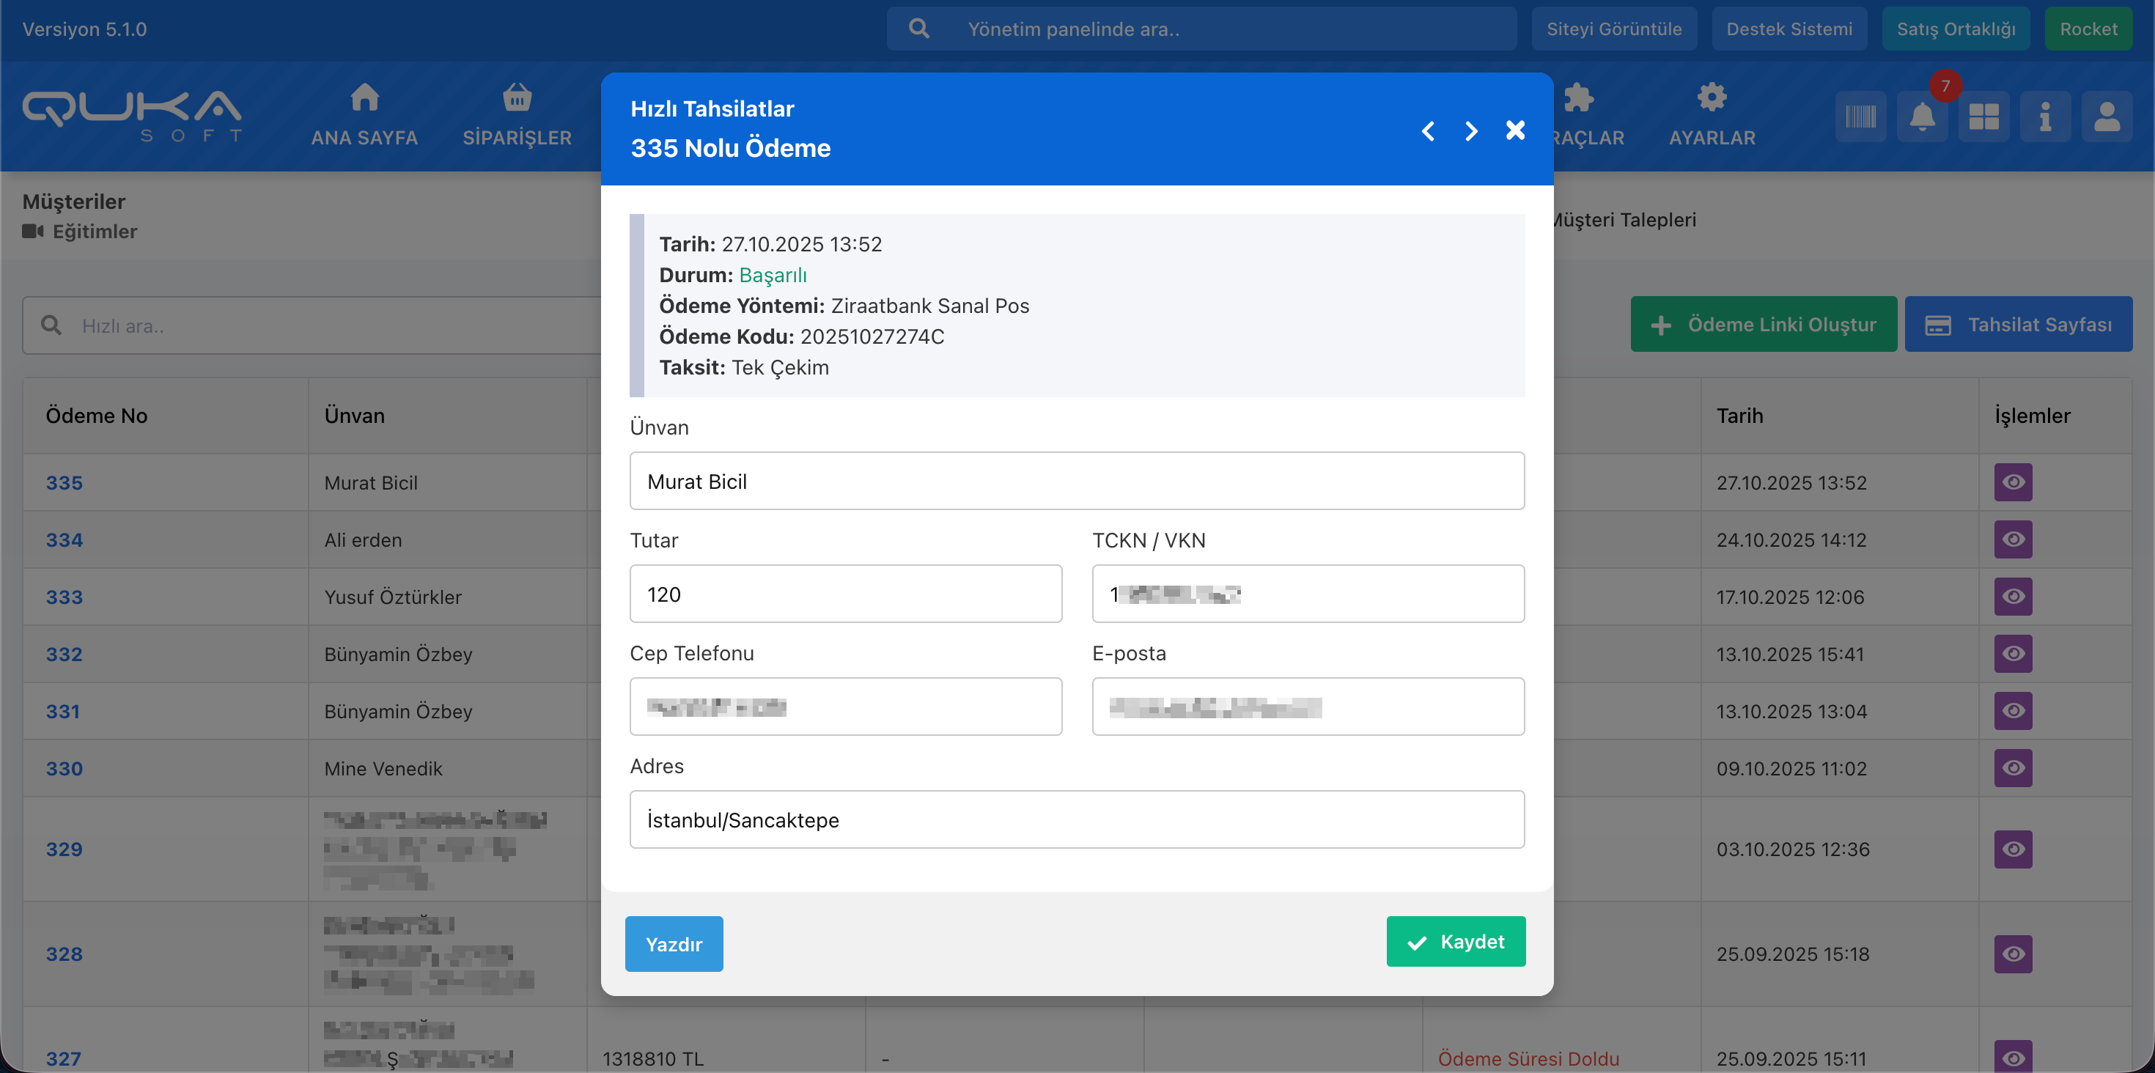Image resolution: width=2155 pixels, height=1073 pixels.
Task: Click the info icon in header
Action: tap(2044, 117)
